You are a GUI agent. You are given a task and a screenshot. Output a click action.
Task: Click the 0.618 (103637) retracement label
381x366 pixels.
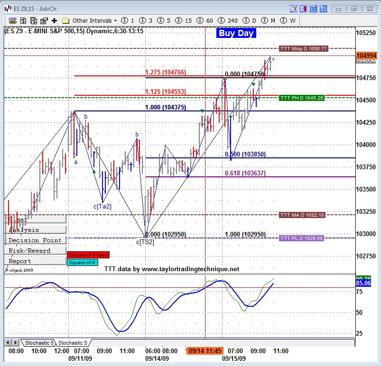tap(245, 173)
